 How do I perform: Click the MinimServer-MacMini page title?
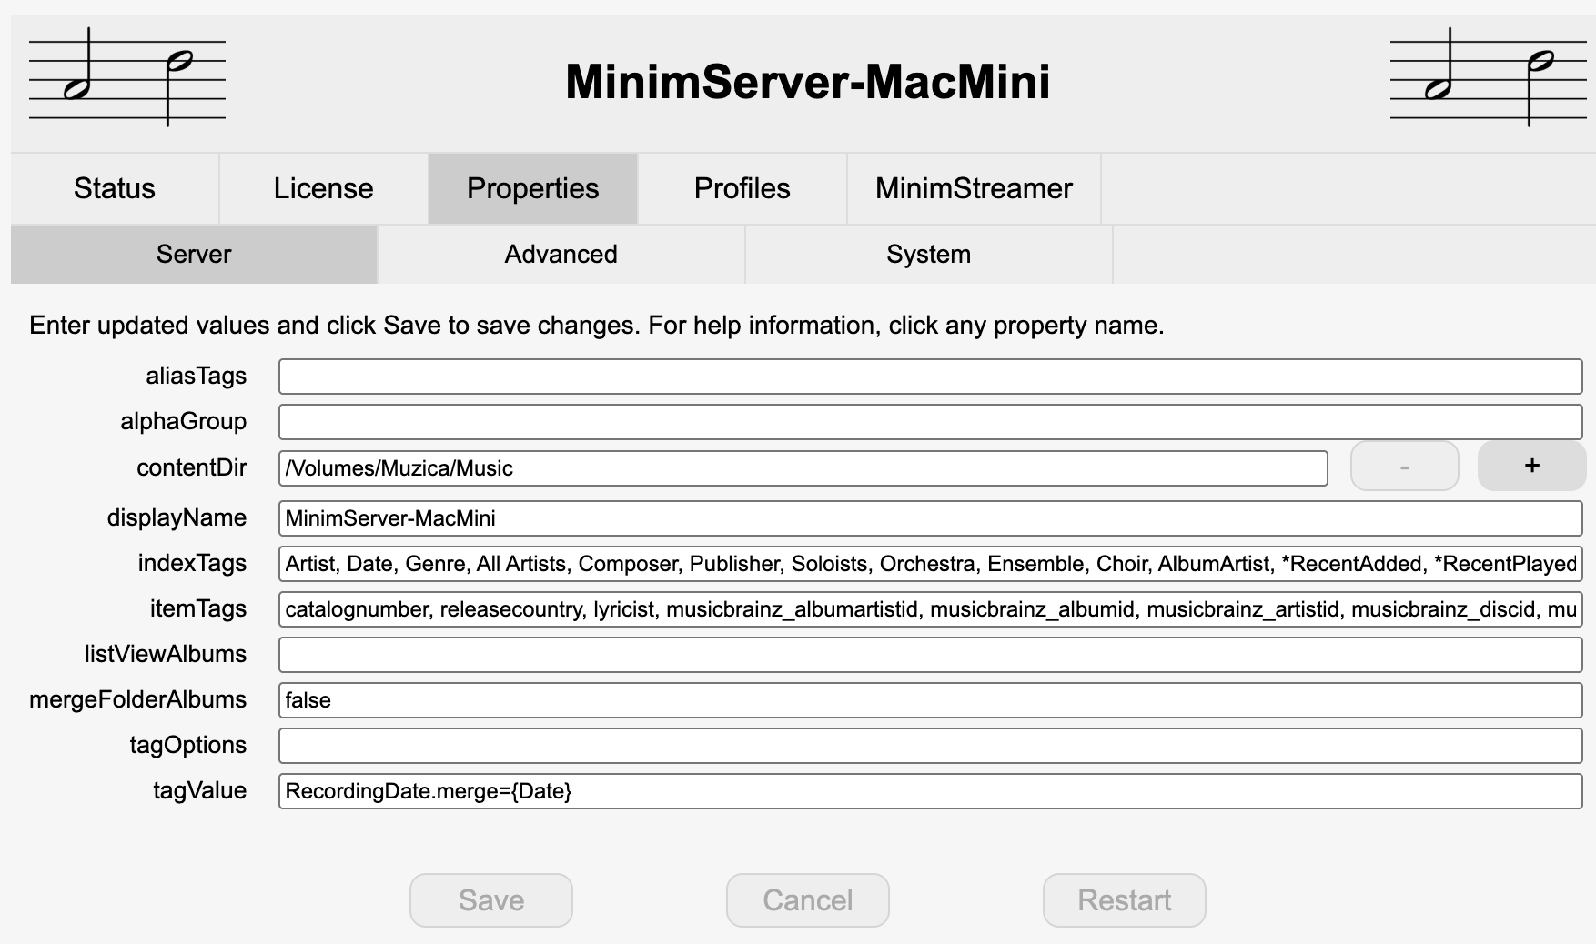coord(808,82)
